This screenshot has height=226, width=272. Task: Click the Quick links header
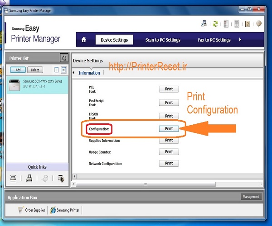pos(37,167)
